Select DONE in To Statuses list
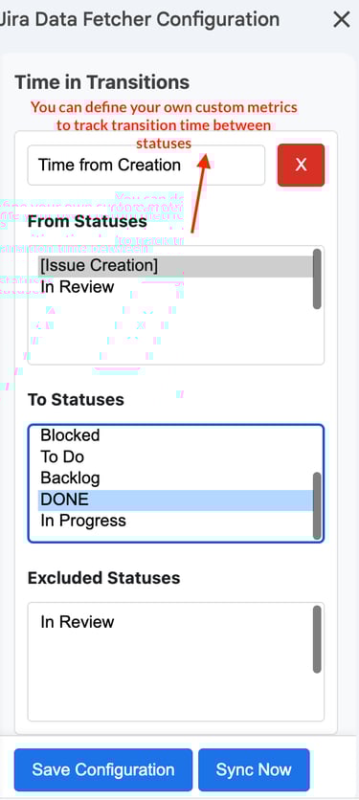359x800 pixels. (x=176, y=500)
